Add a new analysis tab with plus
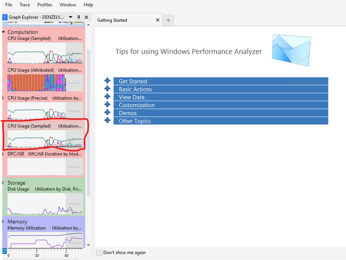The image size is (346, 260). 168,20
